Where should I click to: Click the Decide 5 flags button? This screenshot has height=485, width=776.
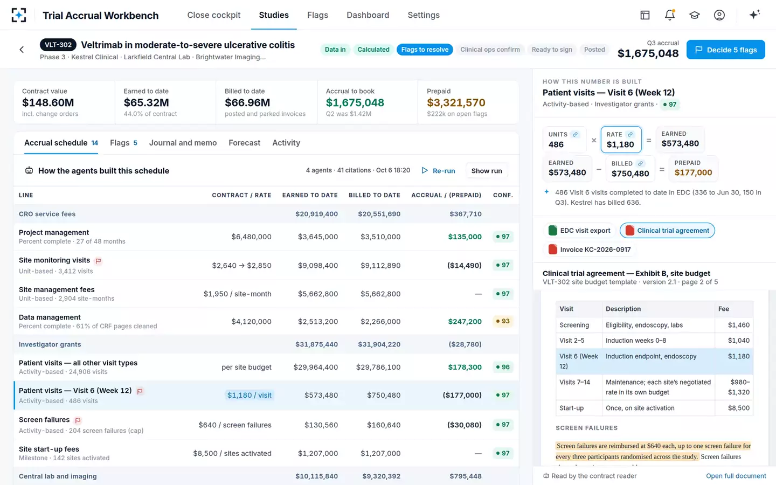(725, 50)
